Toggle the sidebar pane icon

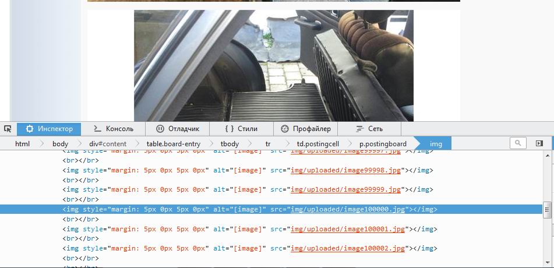pos(539,143)
